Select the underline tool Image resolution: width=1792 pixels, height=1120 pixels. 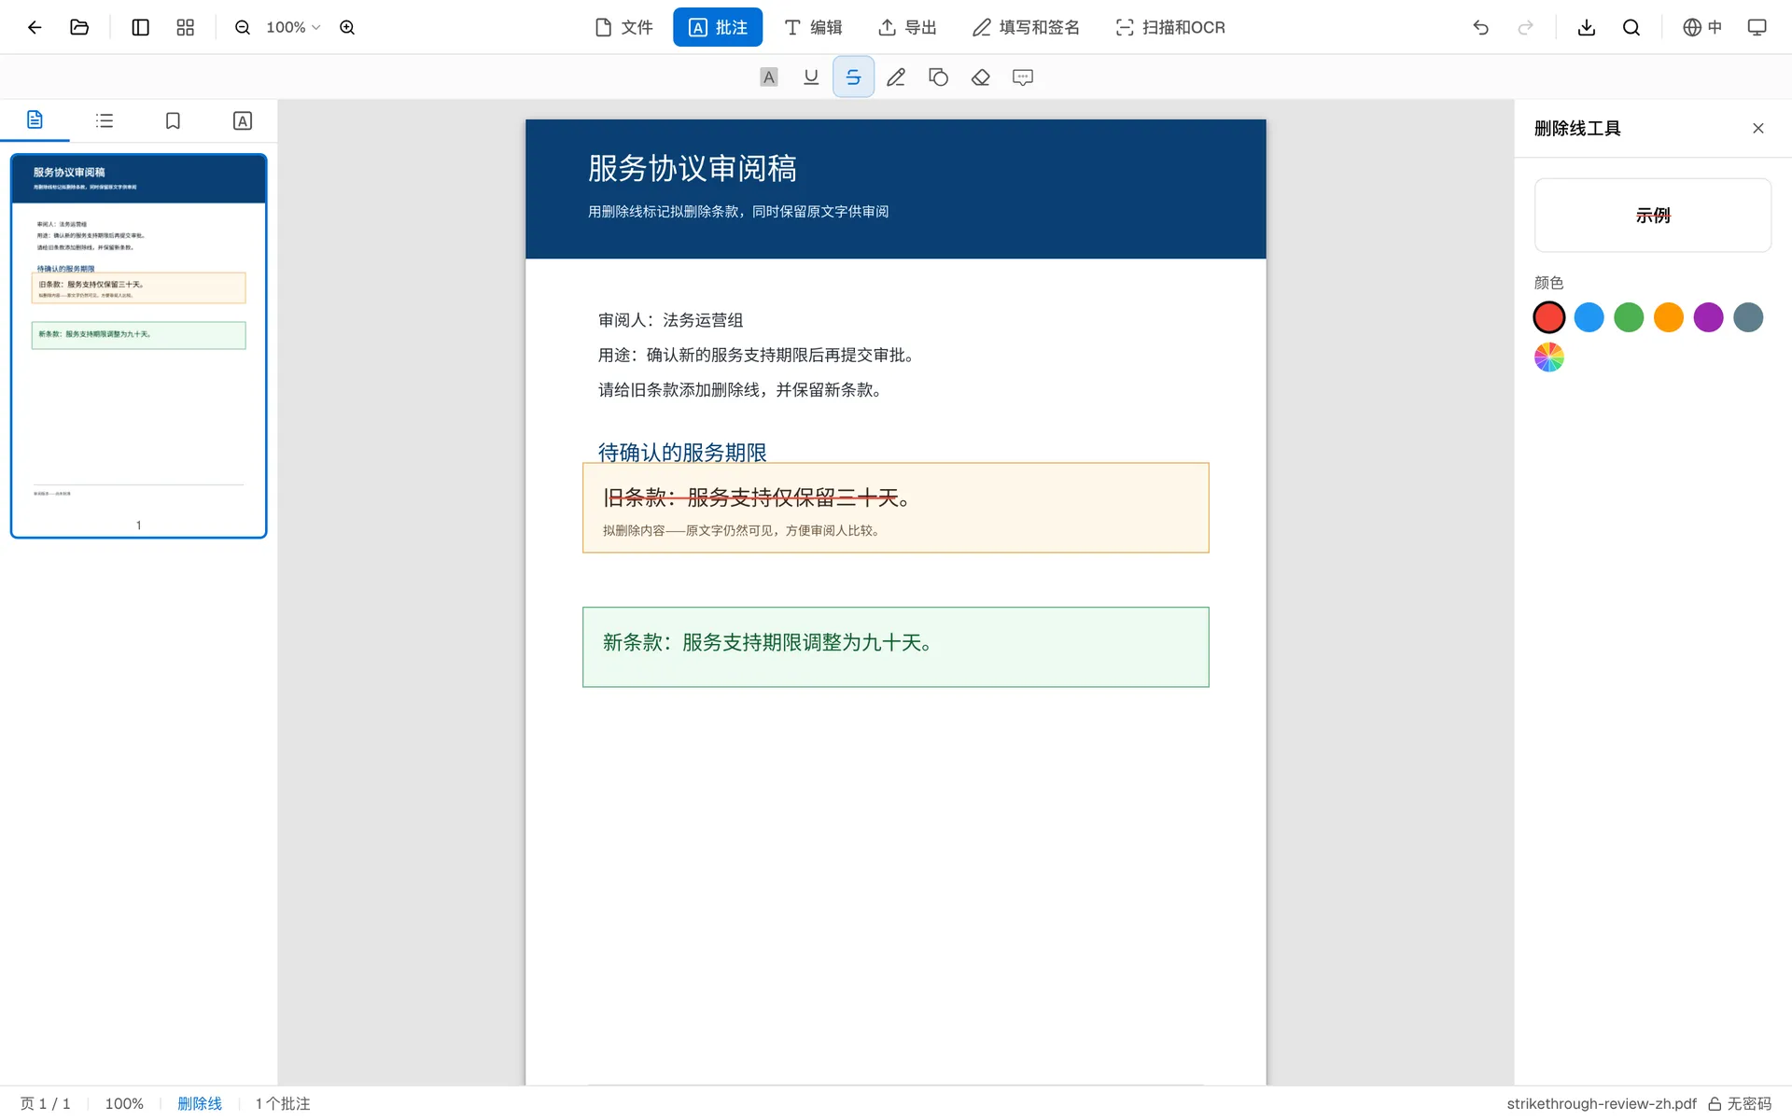811,77
